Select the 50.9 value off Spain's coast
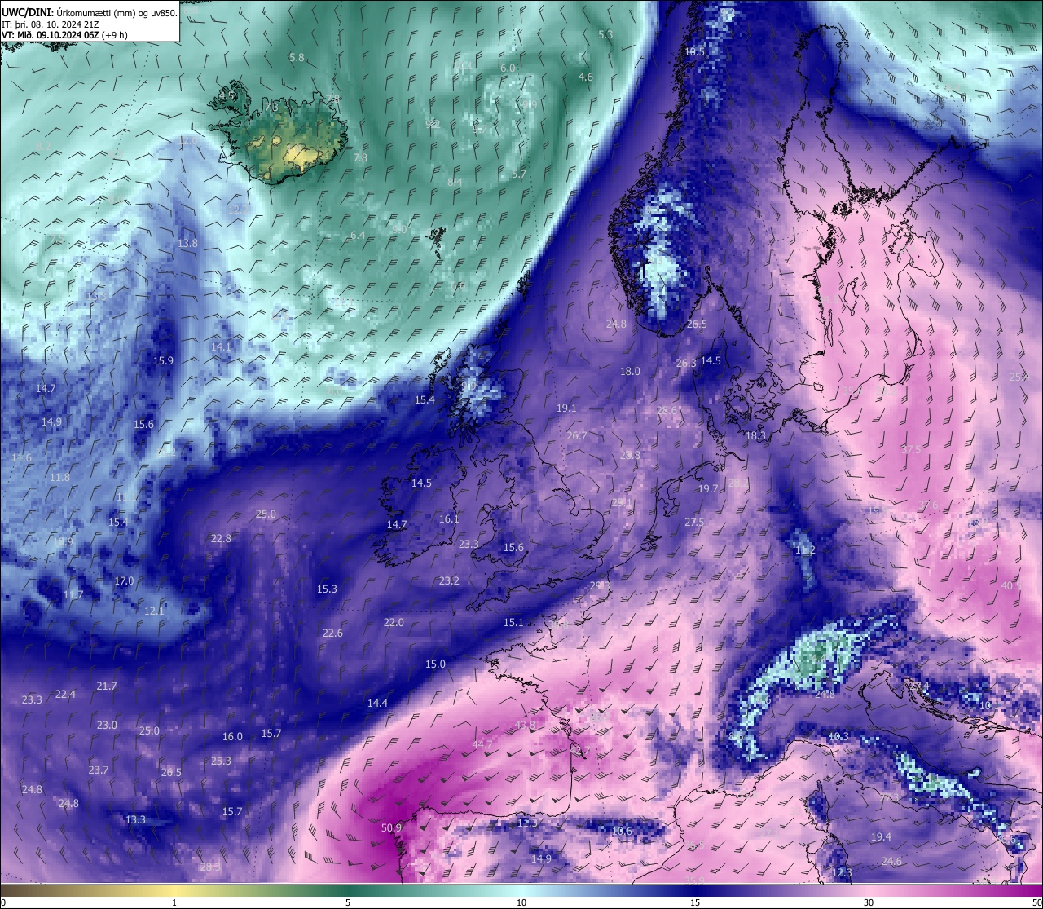 [x=391, y=827]
